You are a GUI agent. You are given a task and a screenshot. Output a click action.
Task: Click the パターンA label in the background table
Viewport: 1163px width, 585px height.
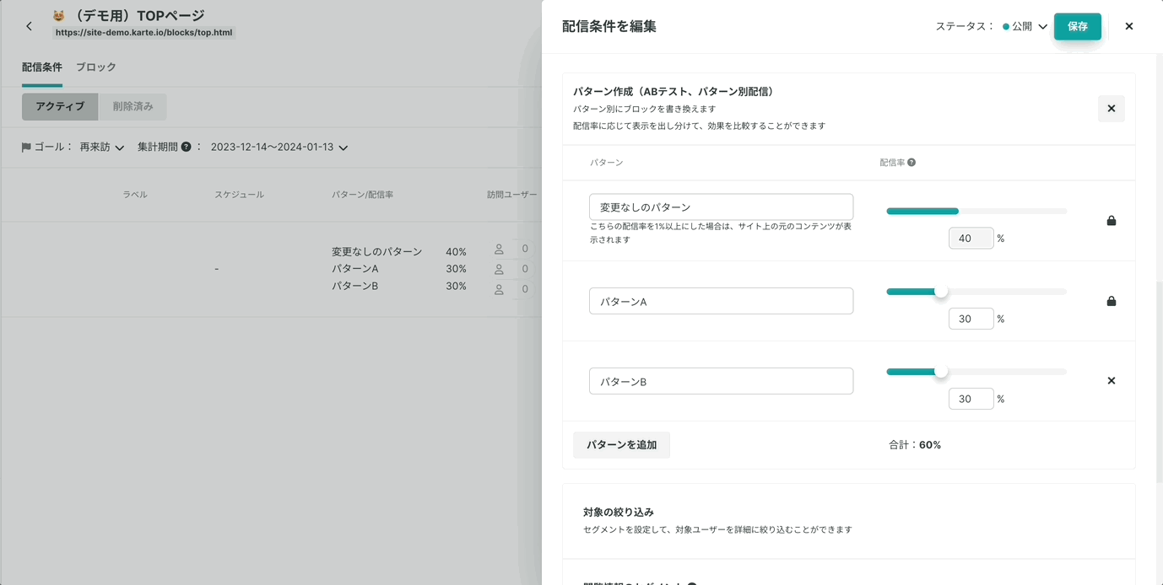coord(355,269)
